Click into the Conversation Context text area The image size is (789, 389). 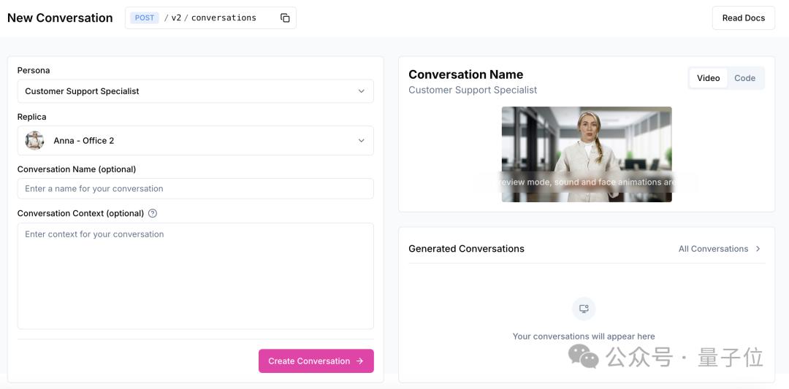(195, 276)
